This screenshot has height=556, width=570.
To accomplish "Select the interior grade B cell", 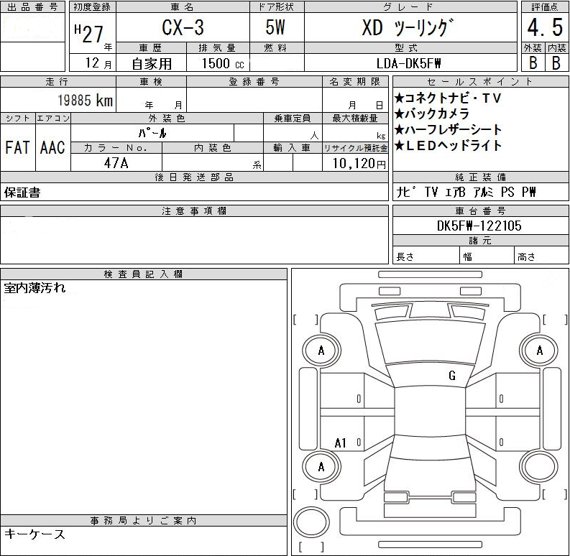I will click(556, 62).
